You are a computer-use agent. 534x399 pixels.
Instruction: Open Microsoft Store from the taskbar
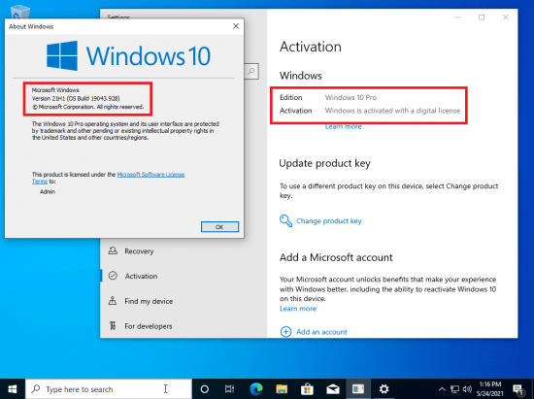click(x=307, y=388)
